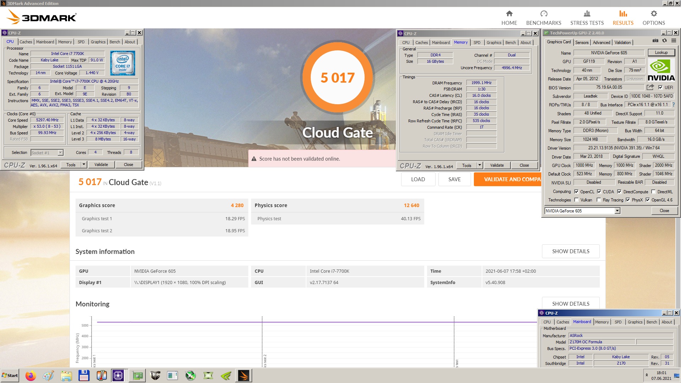This screenshot has height=383, width=681.
Task: Click the Windows Start button
Action: pos(10,376)
